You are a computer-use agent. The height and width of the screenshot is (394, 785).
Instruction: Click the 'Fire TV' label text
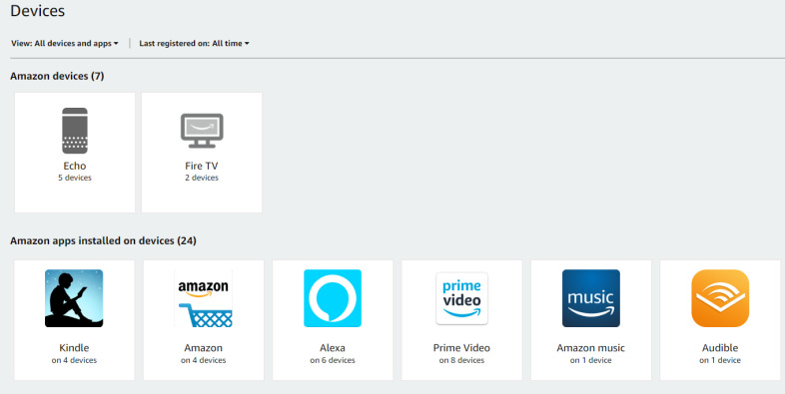pos(202,166)
